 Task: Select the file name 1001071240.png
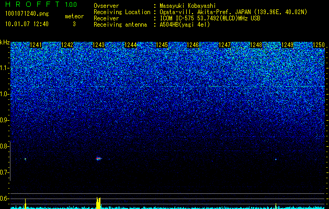click(x=27, y=14)
